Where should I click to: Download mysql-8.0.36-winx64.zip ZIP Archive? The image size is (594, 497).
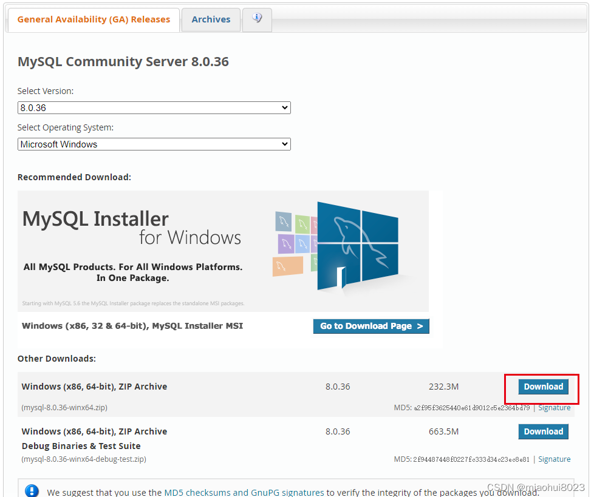pyautogui.click(x=543, y=387)
